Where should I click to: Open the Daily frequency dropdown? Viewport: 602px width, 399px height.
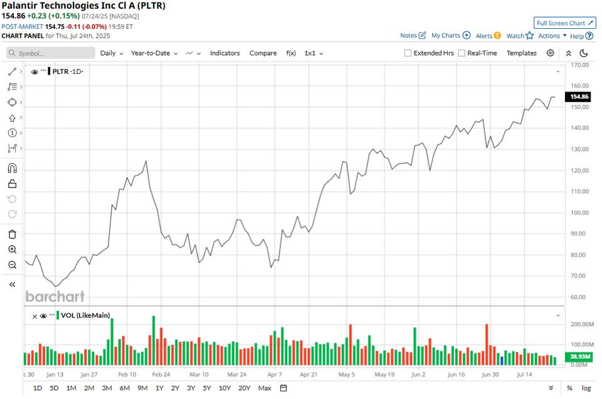click(x=112, y=53)
